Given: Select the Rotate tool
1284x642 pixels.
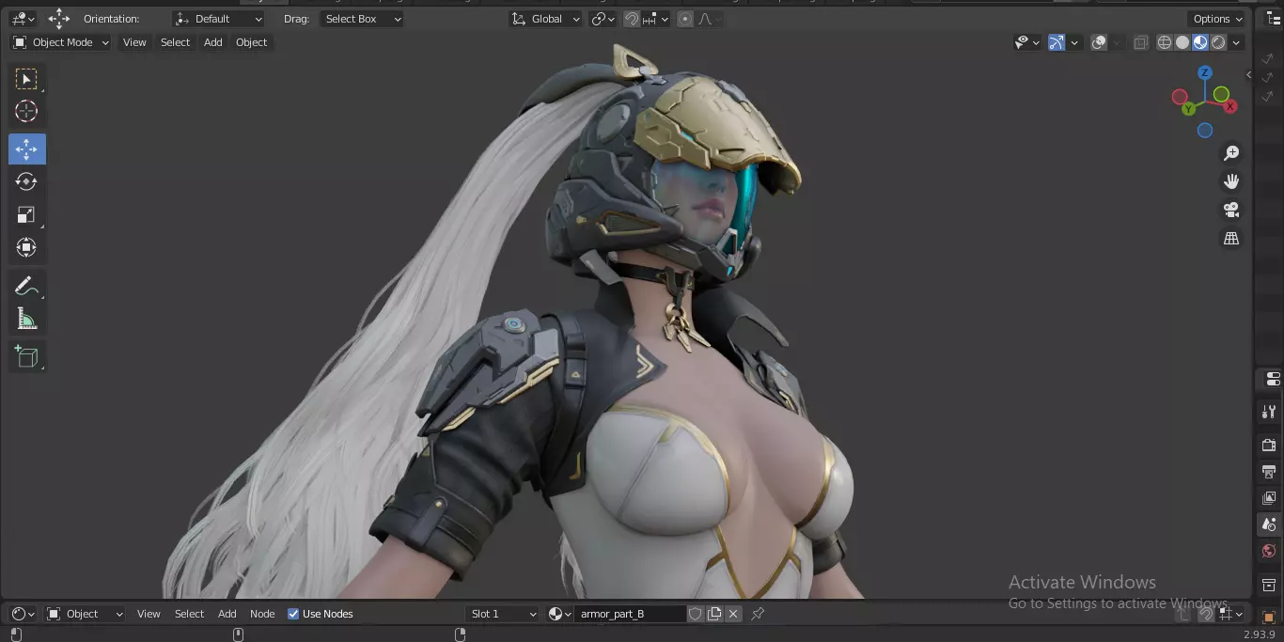Looking at the screenshot, I should (26, 181).
